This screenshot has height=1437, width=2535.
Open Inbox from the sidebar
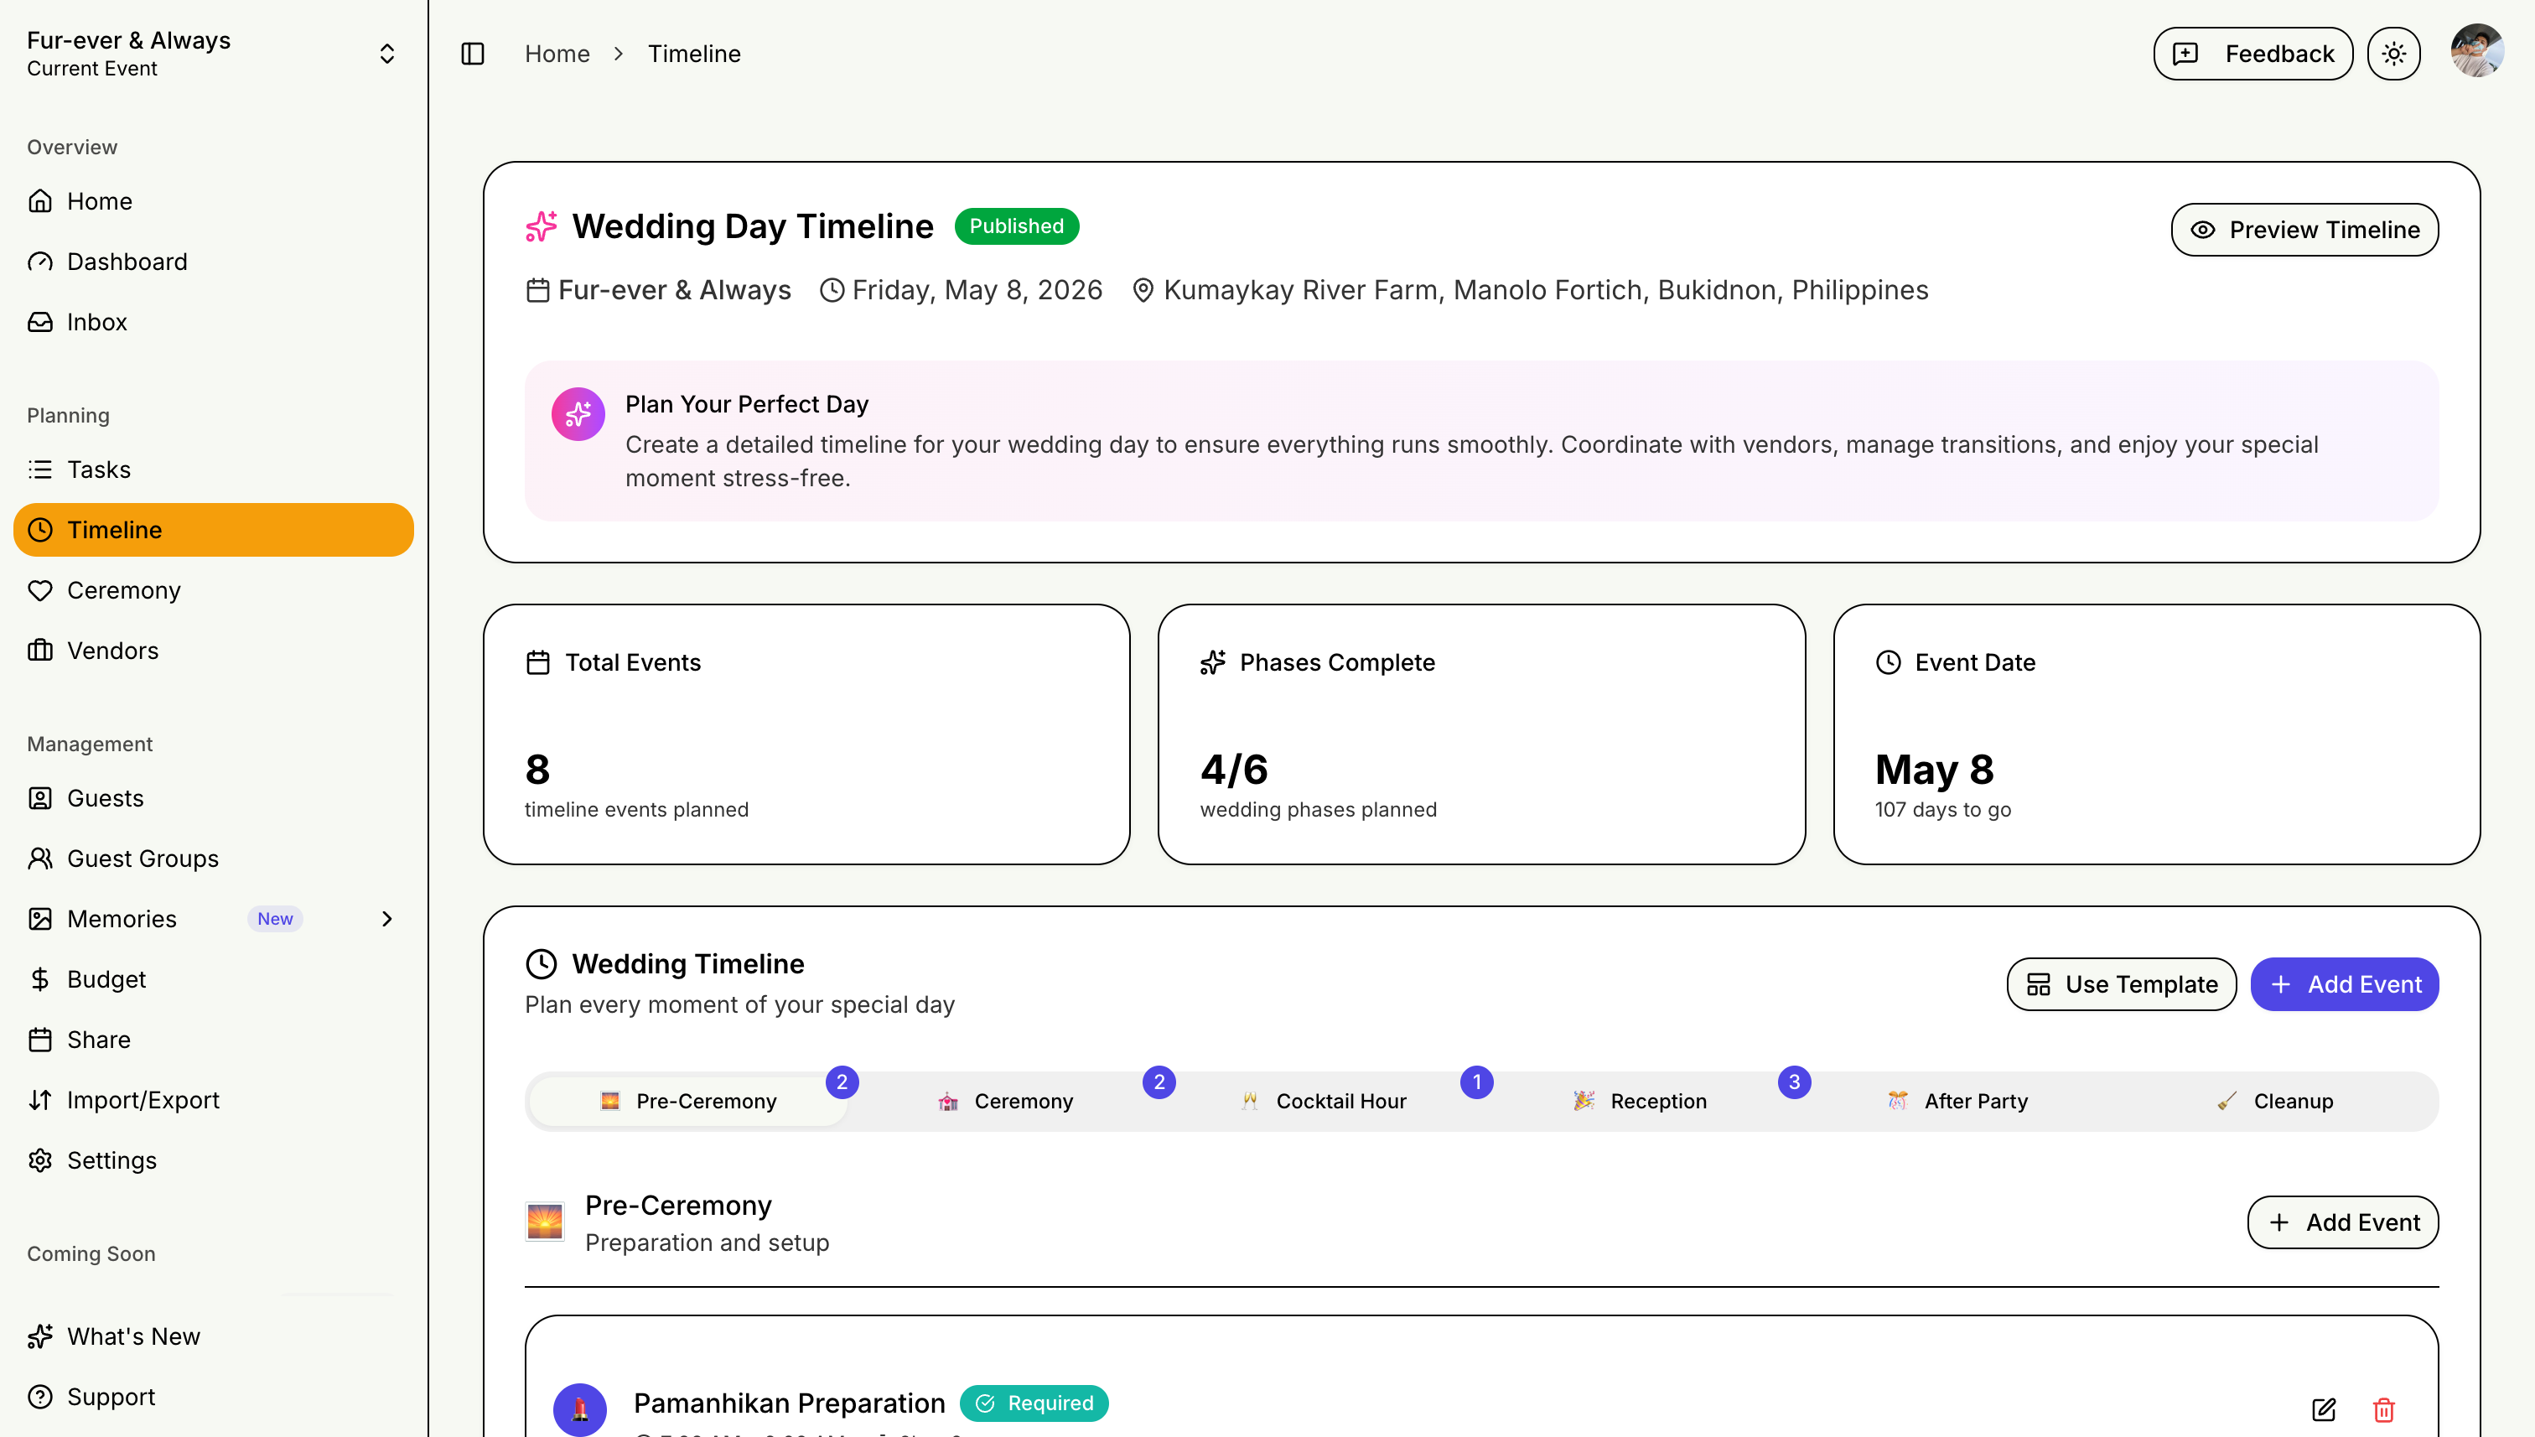click(96, 322)
